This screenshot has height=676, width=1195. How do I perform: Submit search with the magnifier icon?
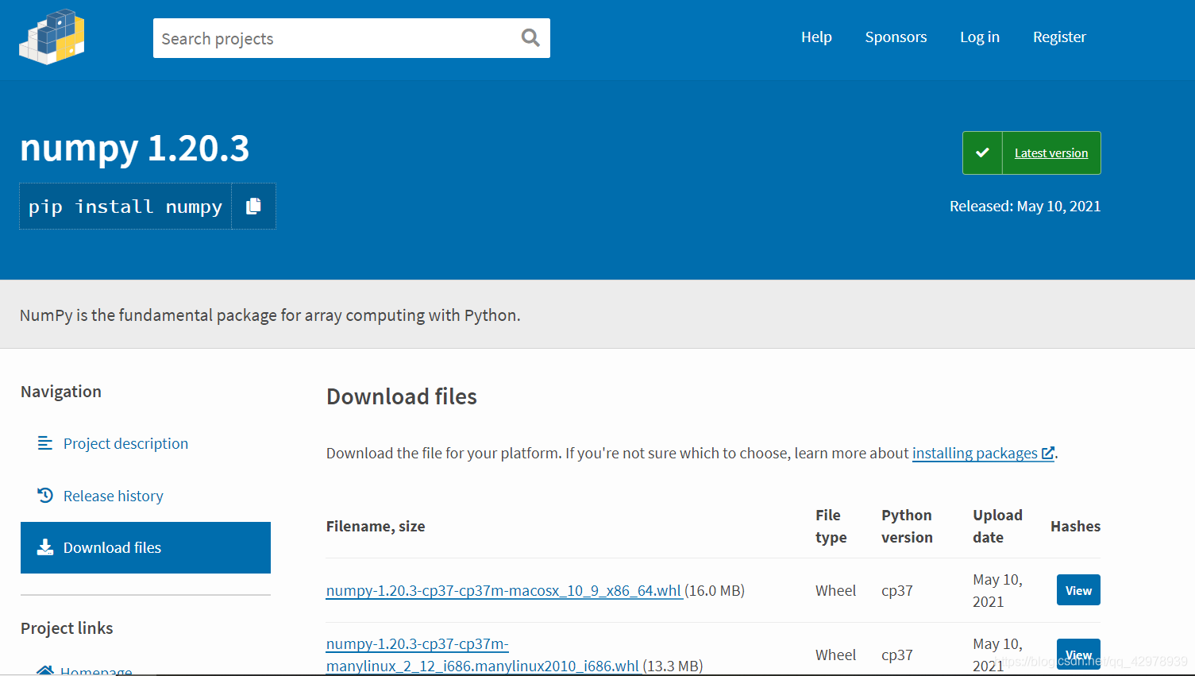[530, 37]
